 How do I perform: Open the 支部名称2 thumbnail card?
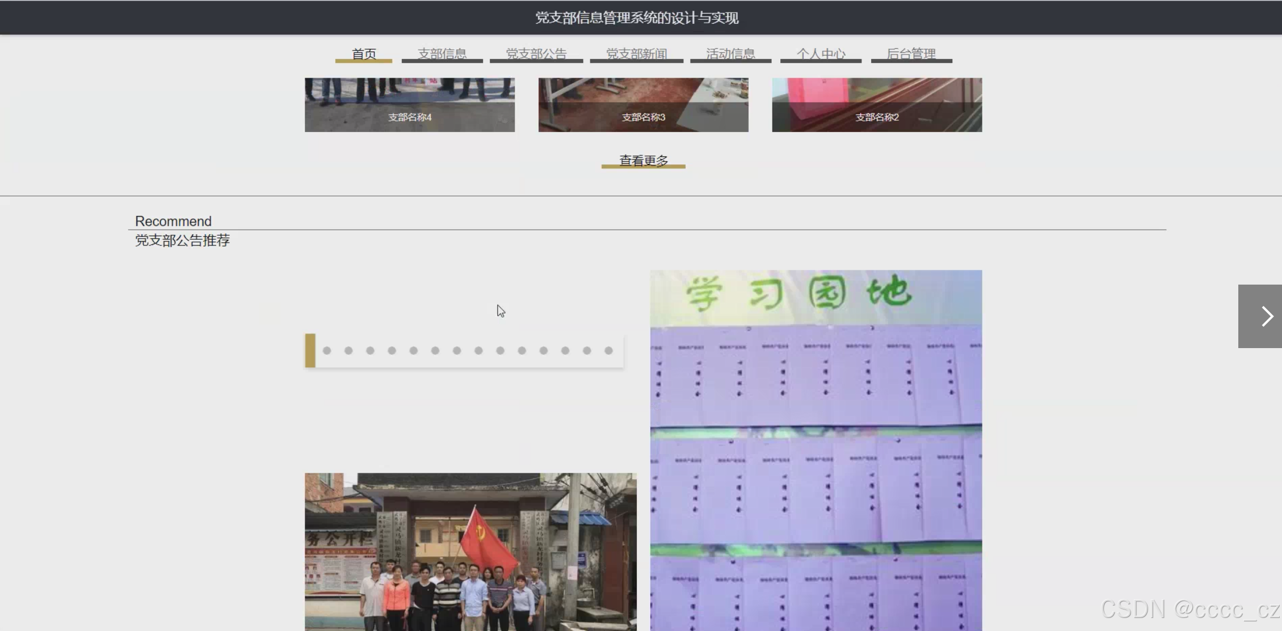click(x=877, y=105)
